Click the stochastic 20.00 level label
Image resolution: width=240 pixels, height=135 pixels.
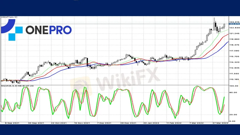[x=233, y=114]
